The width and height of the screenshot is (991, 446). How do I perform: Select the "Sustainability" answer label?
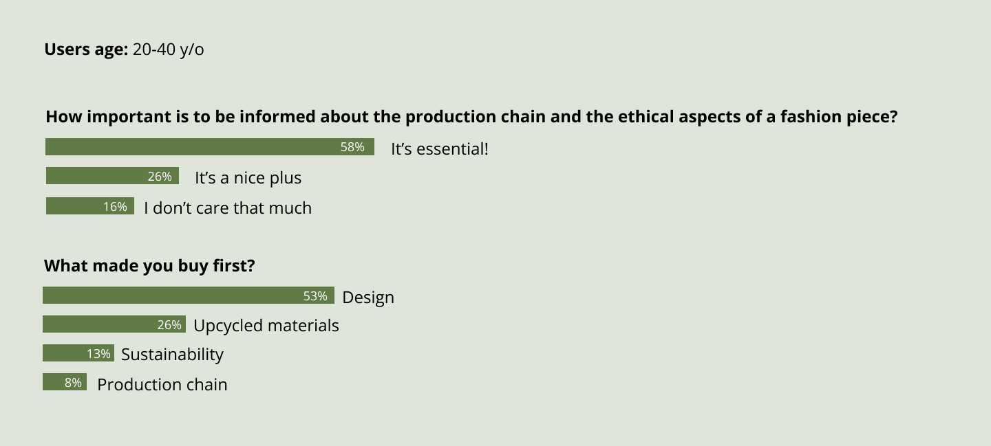pos(172,355)
